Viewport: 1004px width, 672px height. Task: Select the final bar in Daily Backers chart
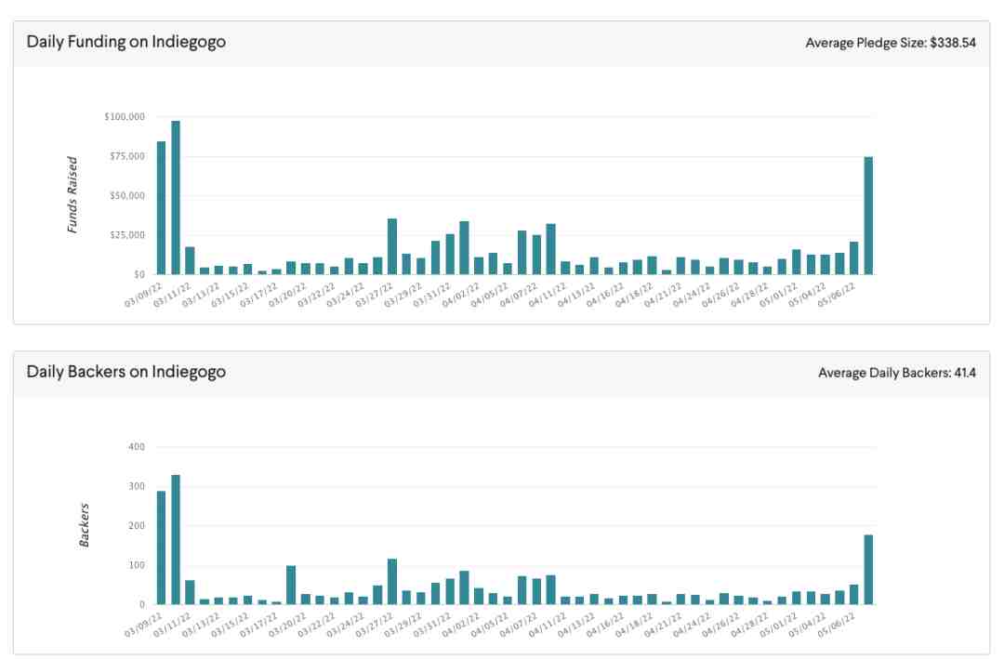point(868,569)
